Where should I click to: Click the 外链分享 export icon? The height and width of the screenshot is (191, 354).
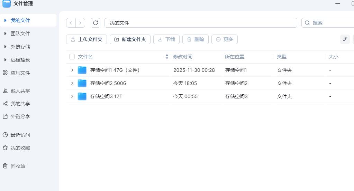tap(5, 116)
